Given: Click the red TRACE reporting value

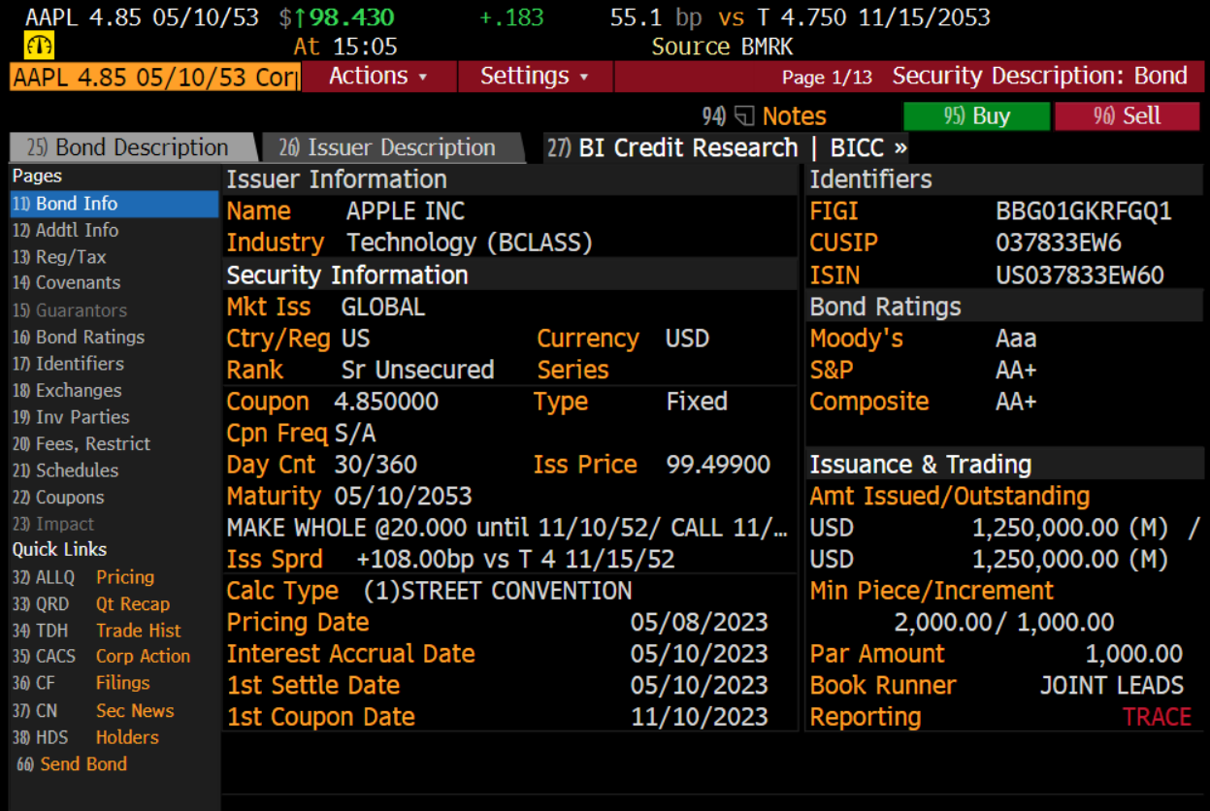Looking at the screenshot, I should (1157, 717).
